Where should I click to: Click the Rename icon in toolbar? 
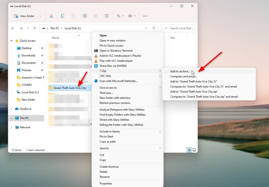tap(85, 16)
